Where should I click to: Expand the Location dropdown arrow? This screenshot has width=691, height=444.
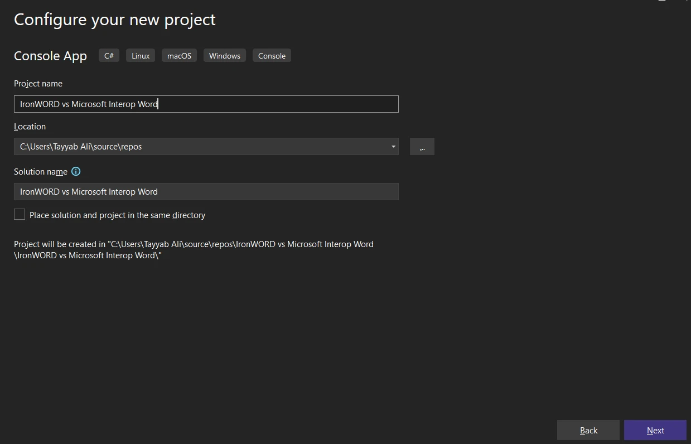click(393, 147)
